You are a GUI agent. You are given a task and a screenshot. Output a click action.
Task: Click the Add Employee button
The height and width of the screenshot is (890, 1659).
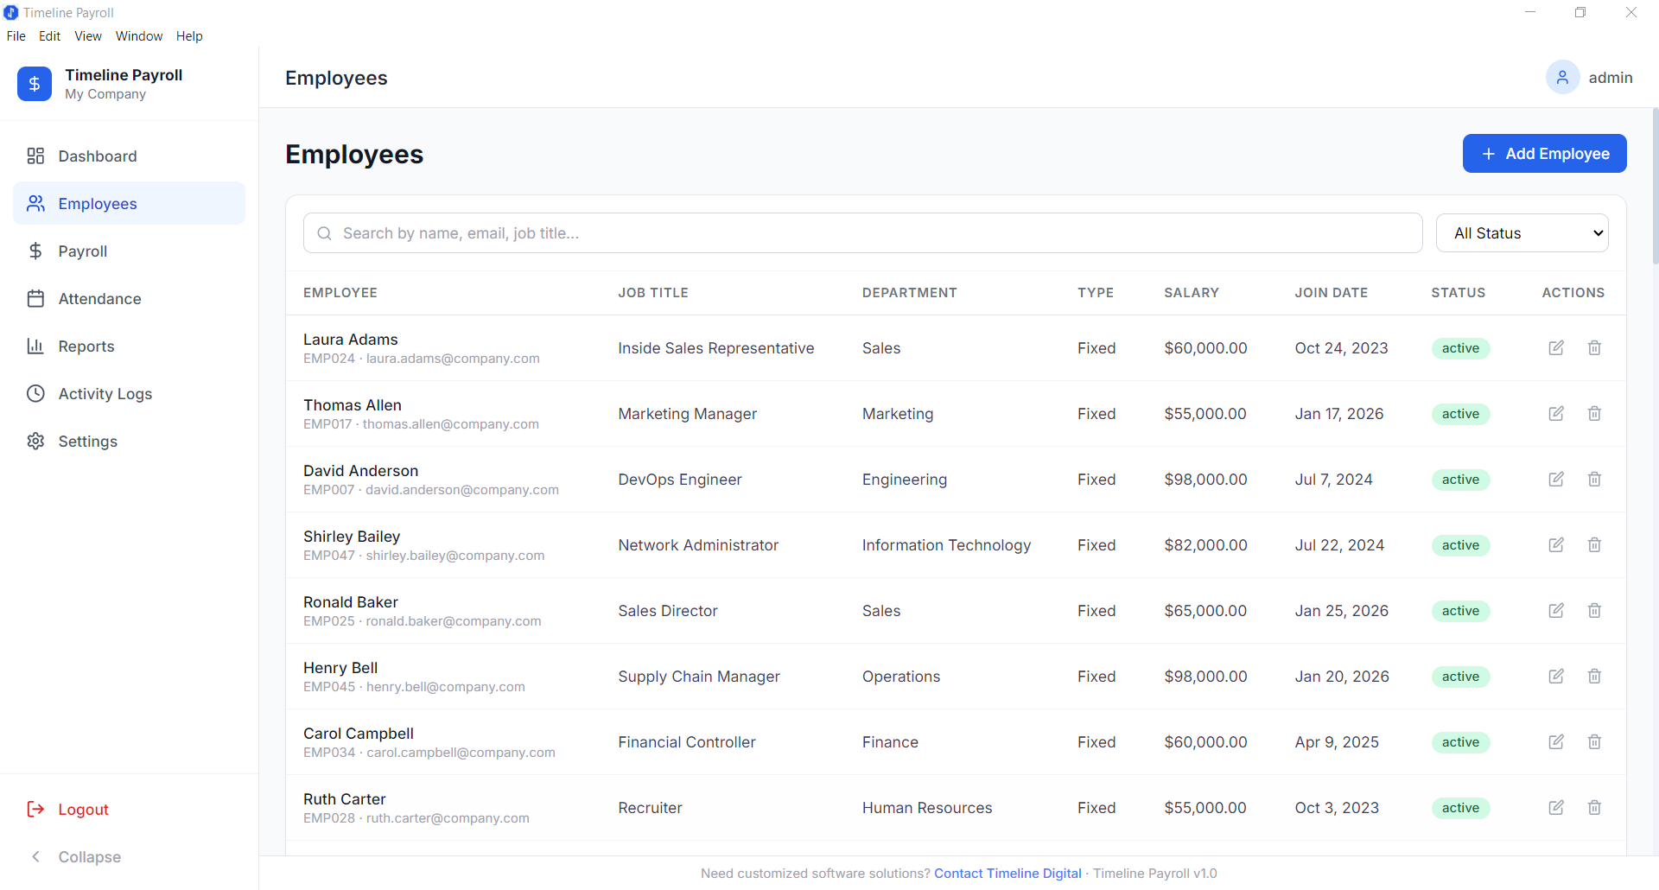pyautogui.click(x=1544, y=153)
